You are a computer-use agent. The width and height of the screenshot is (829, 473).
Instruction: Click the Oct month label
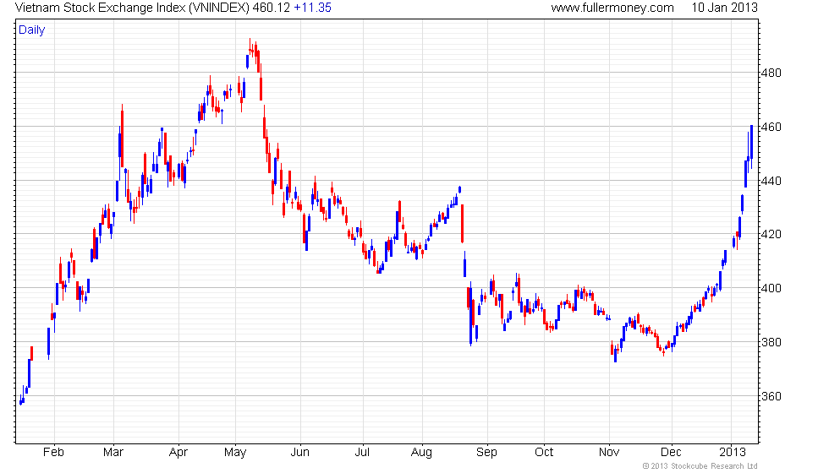click(x=544, y=453)
